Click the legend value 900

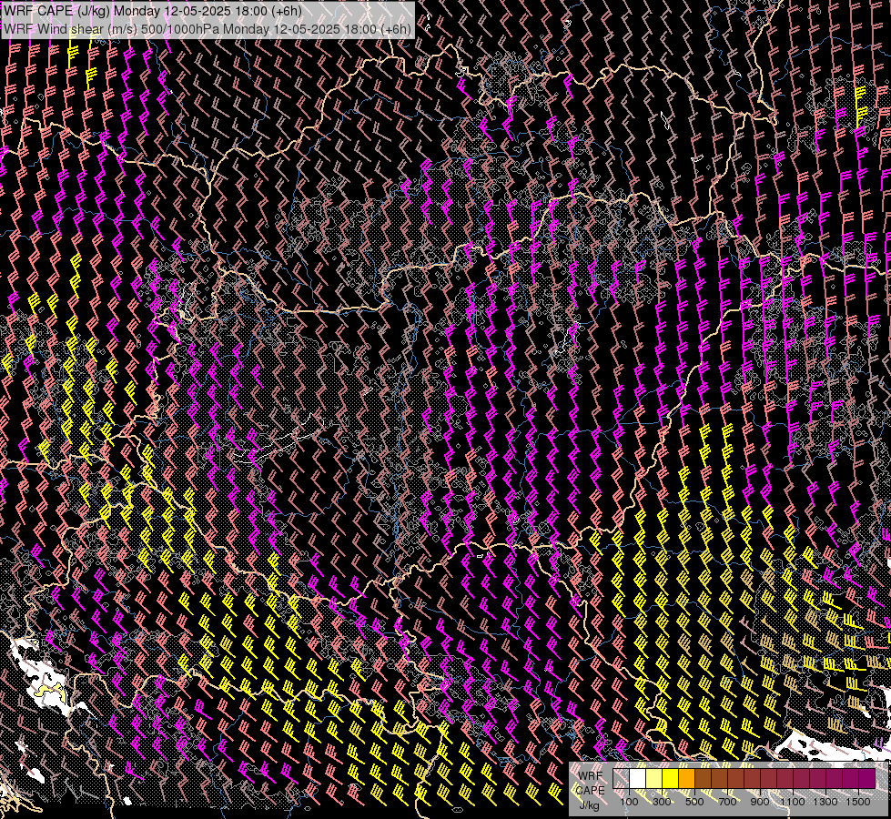[x=760, y=802]
